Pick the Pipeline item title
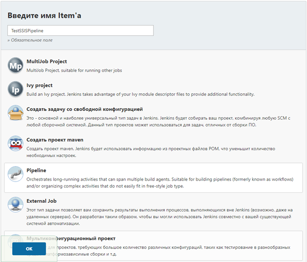 point(36,170)
